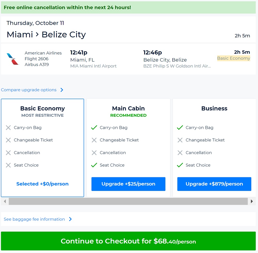Click the horizontal fare options scrollbar
Viewport: 258px width, 253px height.
click(128, 201)
